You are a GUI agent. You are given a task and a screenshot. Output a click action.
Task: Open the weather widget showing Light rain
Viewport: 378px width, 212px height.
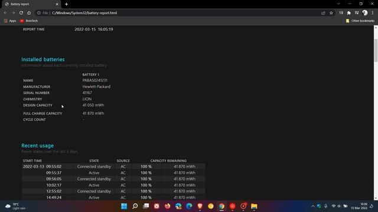pos(15,206)
